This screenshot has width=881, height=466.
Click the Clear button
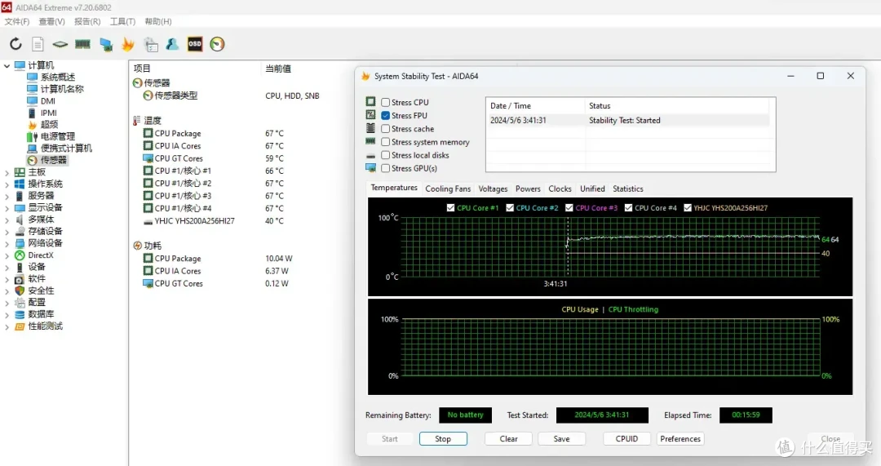[x=508, y=439]
